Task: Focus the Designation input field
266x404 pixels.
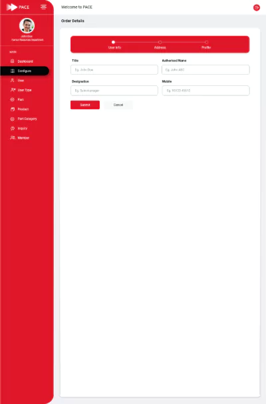Action: point(114,91)
